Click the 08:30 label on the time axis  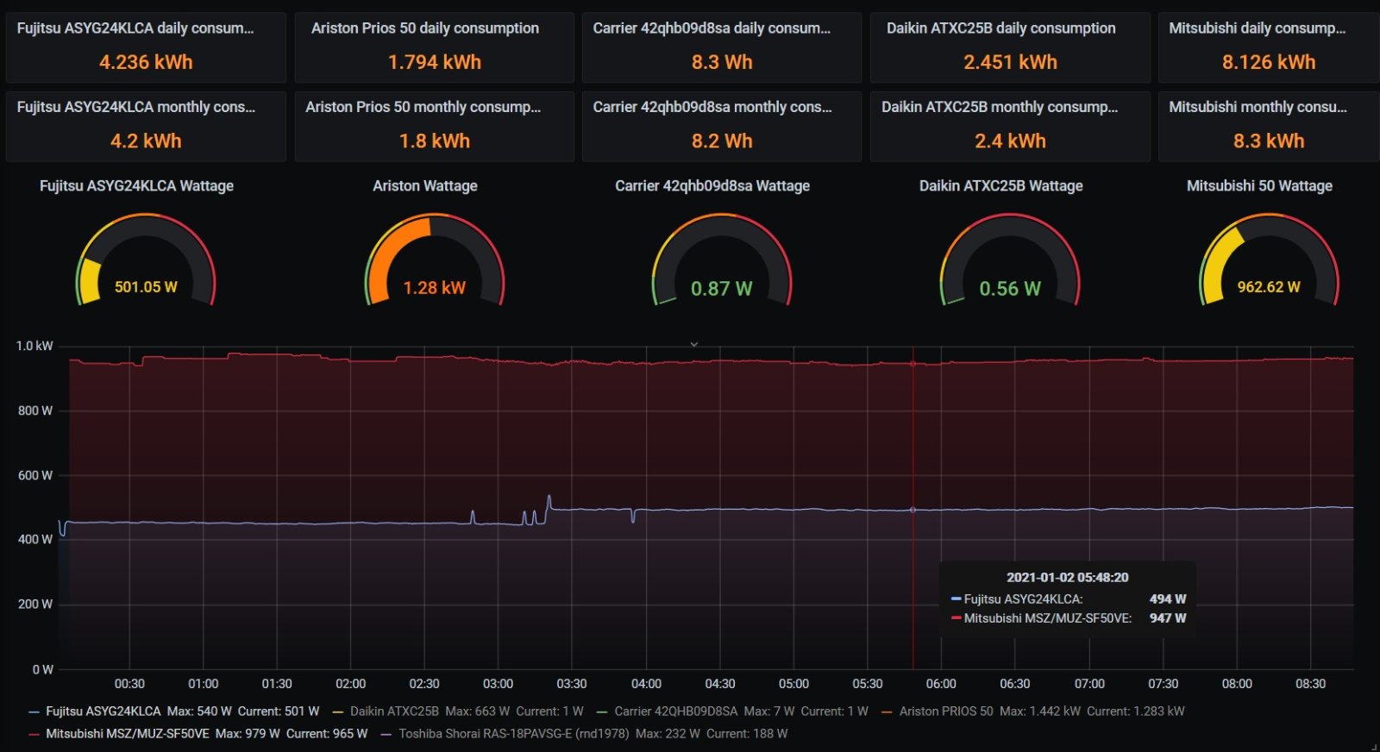click(x=1310, y=684)
